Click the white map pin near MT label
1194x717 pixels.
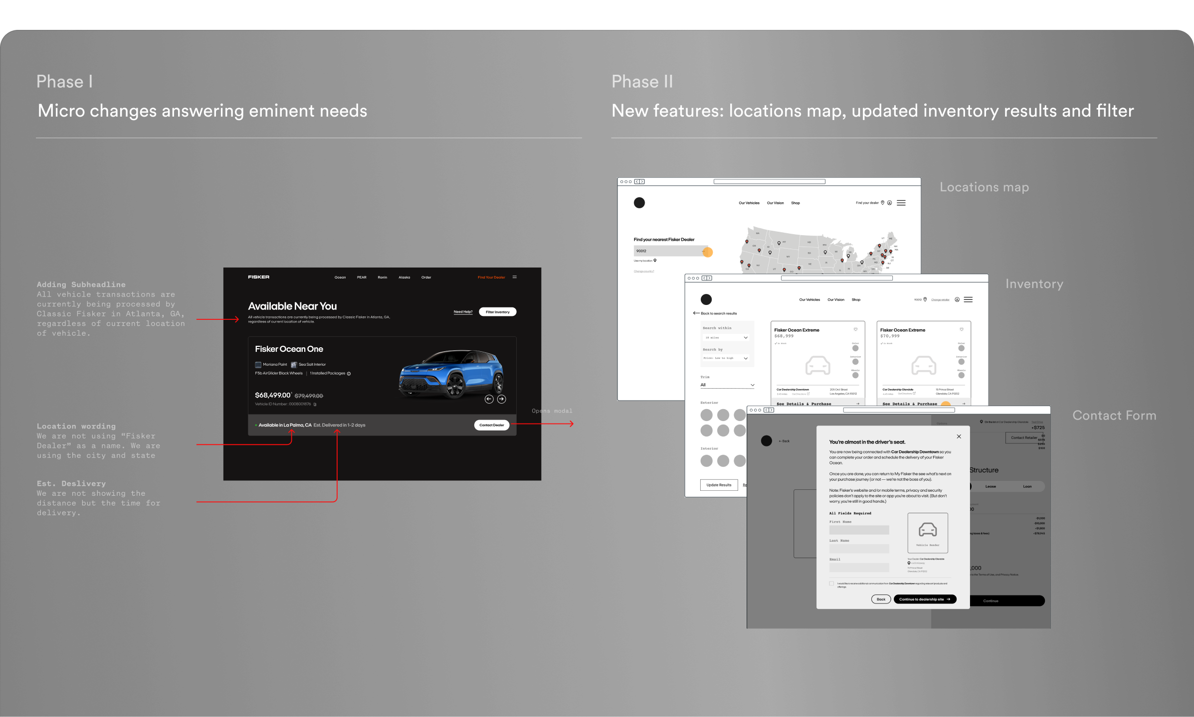click(x=779, y=243)
